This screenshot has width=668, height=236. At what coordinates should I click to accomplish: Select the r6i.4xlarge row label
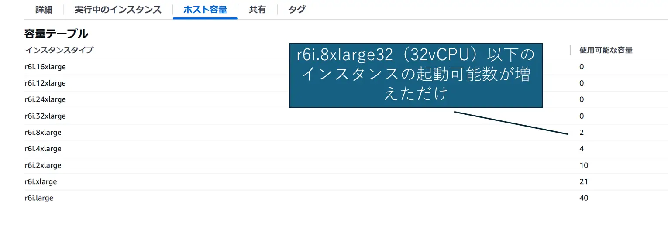coord(43,149)
